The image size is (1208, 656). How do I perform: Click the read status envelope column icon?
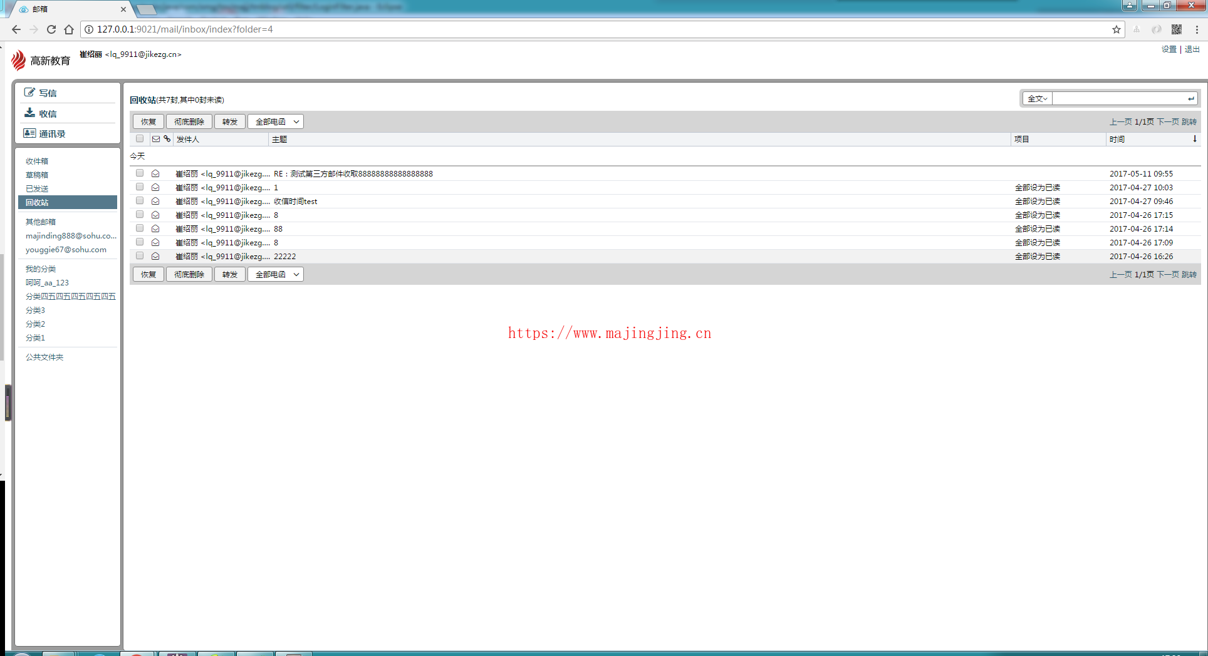click(x=156, y=139)
